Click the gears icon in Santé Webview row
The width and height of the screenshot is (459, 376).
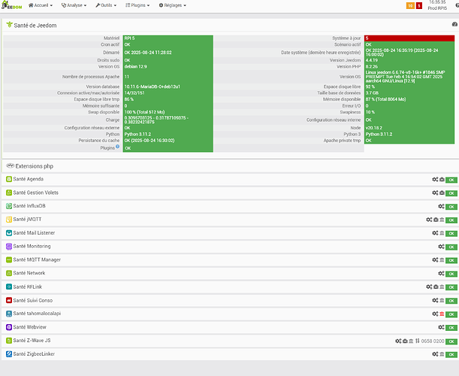pos(441,327)
